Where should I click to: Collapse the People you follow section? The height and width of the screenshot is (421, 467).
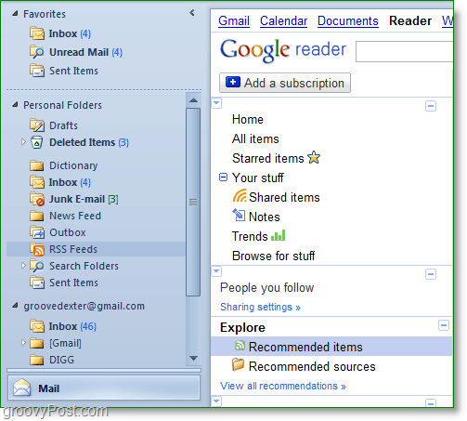431,274
